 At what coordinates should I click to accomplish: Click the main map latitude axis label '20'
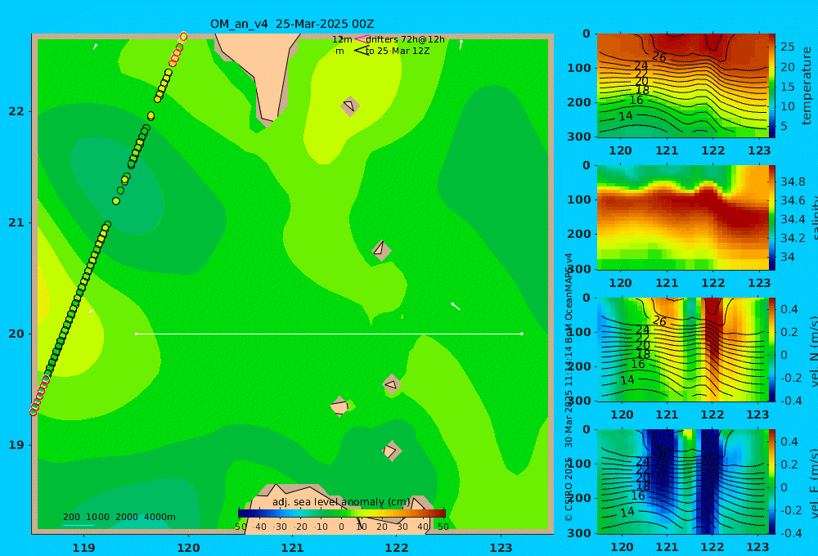pos(16,334)
